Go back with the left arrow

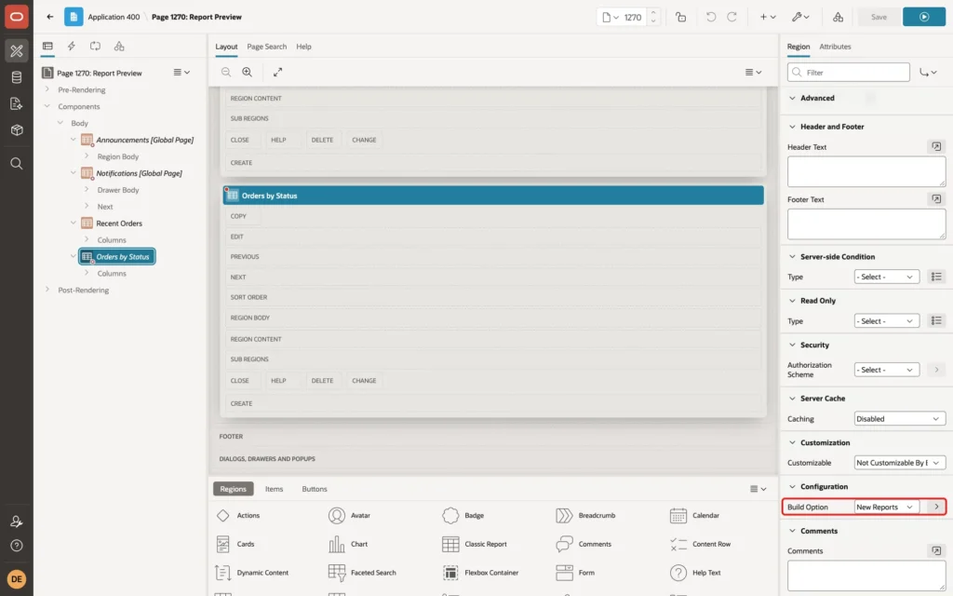50,17
